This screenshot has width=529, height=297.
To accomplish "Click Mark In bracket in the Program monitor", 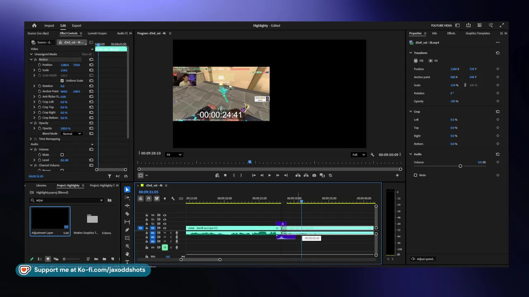I will [234, 175].
